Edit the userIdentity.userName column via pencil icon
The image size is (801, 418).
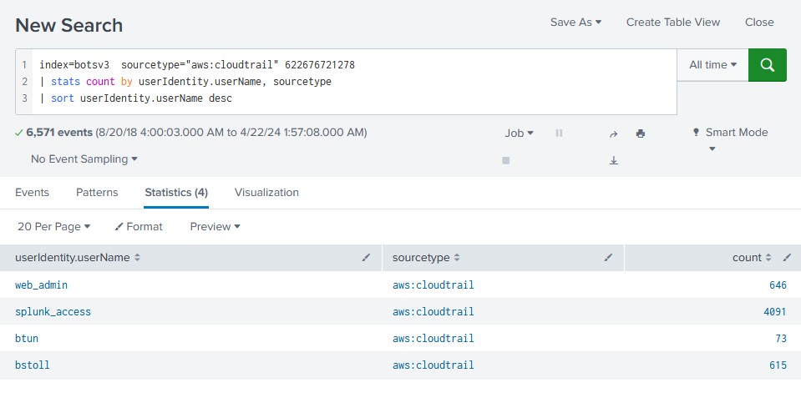(366, 258)
